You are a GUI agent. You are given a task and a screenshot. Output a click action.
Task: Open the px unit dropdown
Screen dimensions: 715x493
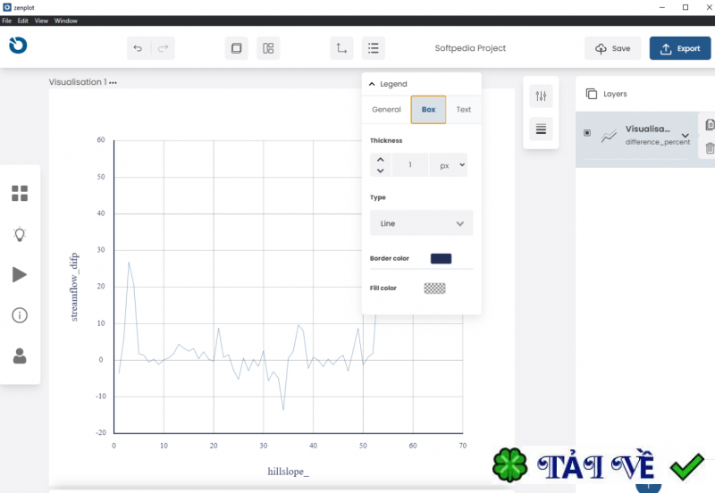point(449,165)
